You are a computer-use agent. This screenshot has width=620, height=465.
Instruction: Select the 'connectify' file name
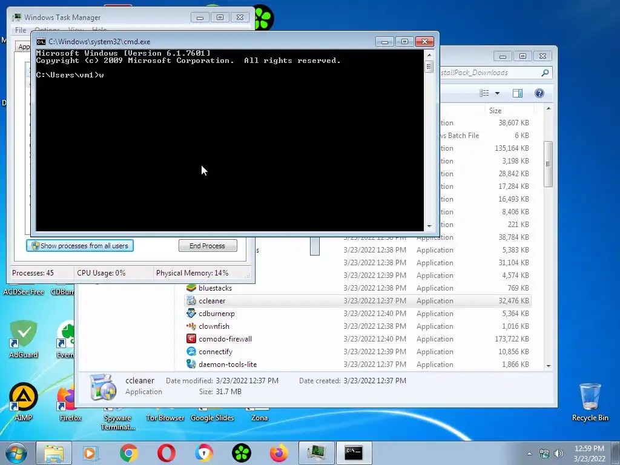[x=216, y=352]
